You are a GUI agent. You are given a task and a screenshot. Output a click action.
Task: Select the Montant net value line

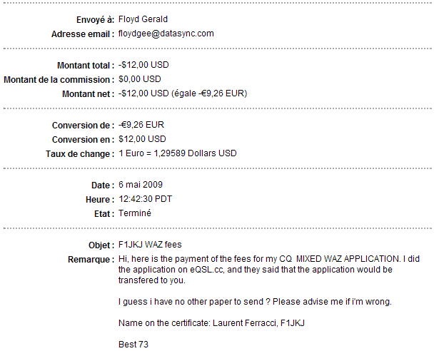(183, 93)
